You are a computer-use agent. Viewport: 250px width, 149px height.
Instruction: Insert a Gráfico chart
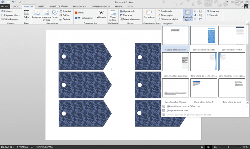point(65,15)
